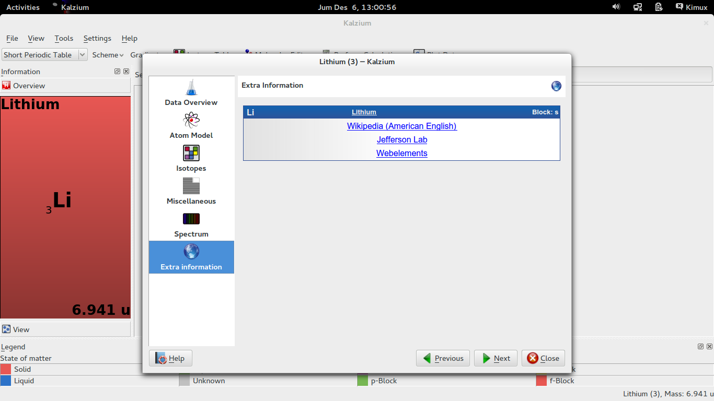
Task: Show the Atom Model page
Action: pyautogui.click(x=191, y=125)
